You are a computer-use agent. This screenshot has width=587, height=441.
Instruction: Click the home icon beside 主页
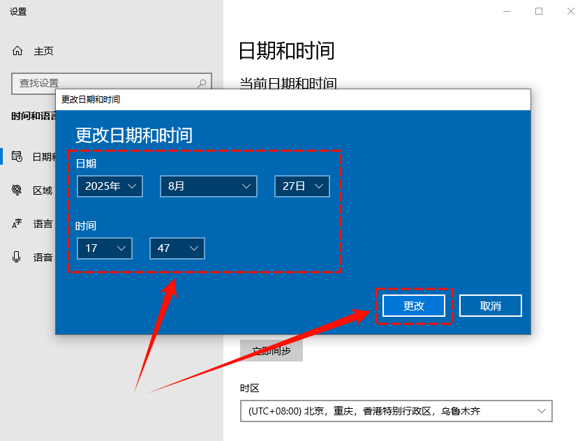pyautogui.click(x=17, y=50)
